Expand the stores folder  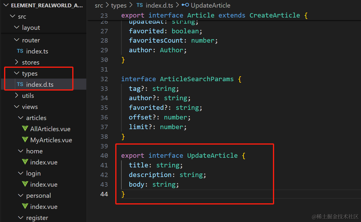click(17, 62)
